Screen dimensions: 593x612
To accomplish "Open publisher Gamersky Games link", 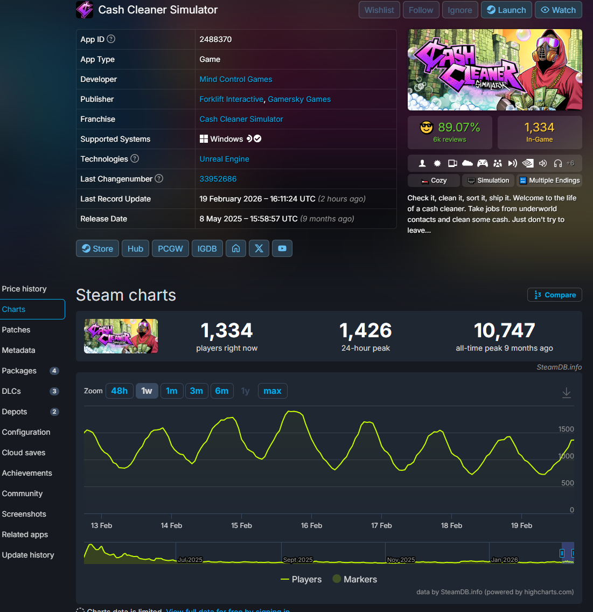I will coord(299,99).
